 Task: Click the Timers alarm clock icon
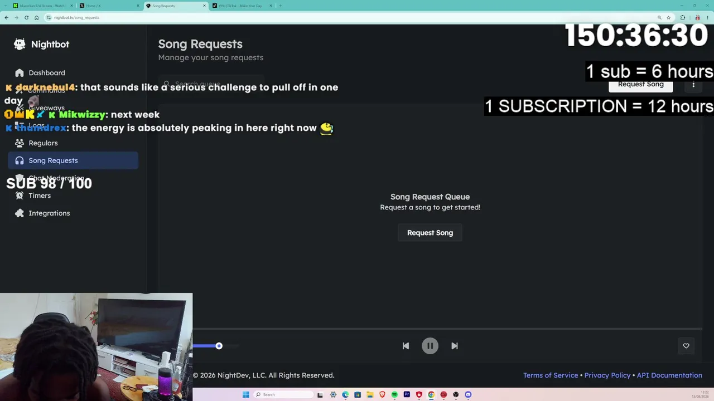click(x=20, y=195)
